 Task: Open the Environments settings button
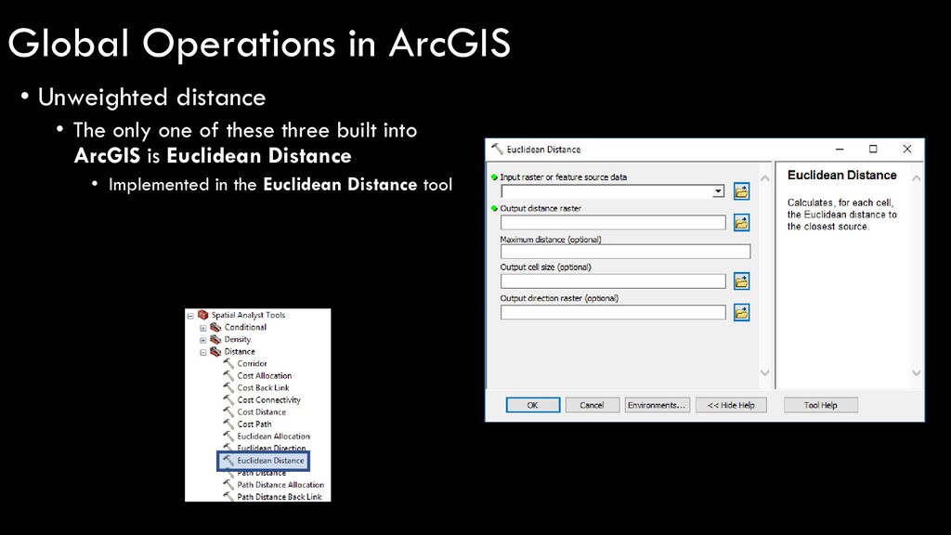[657, 405]
